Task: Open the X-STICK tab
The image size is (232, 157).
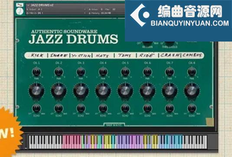Action: pos(81,55)
